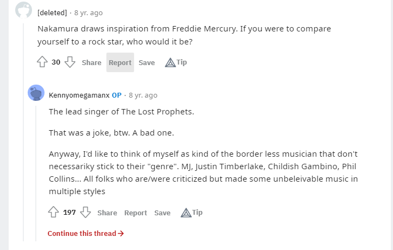Tip Kennyomegamanx's reply
This screenshot has height=250, width=393.
(x=192, y=213)
